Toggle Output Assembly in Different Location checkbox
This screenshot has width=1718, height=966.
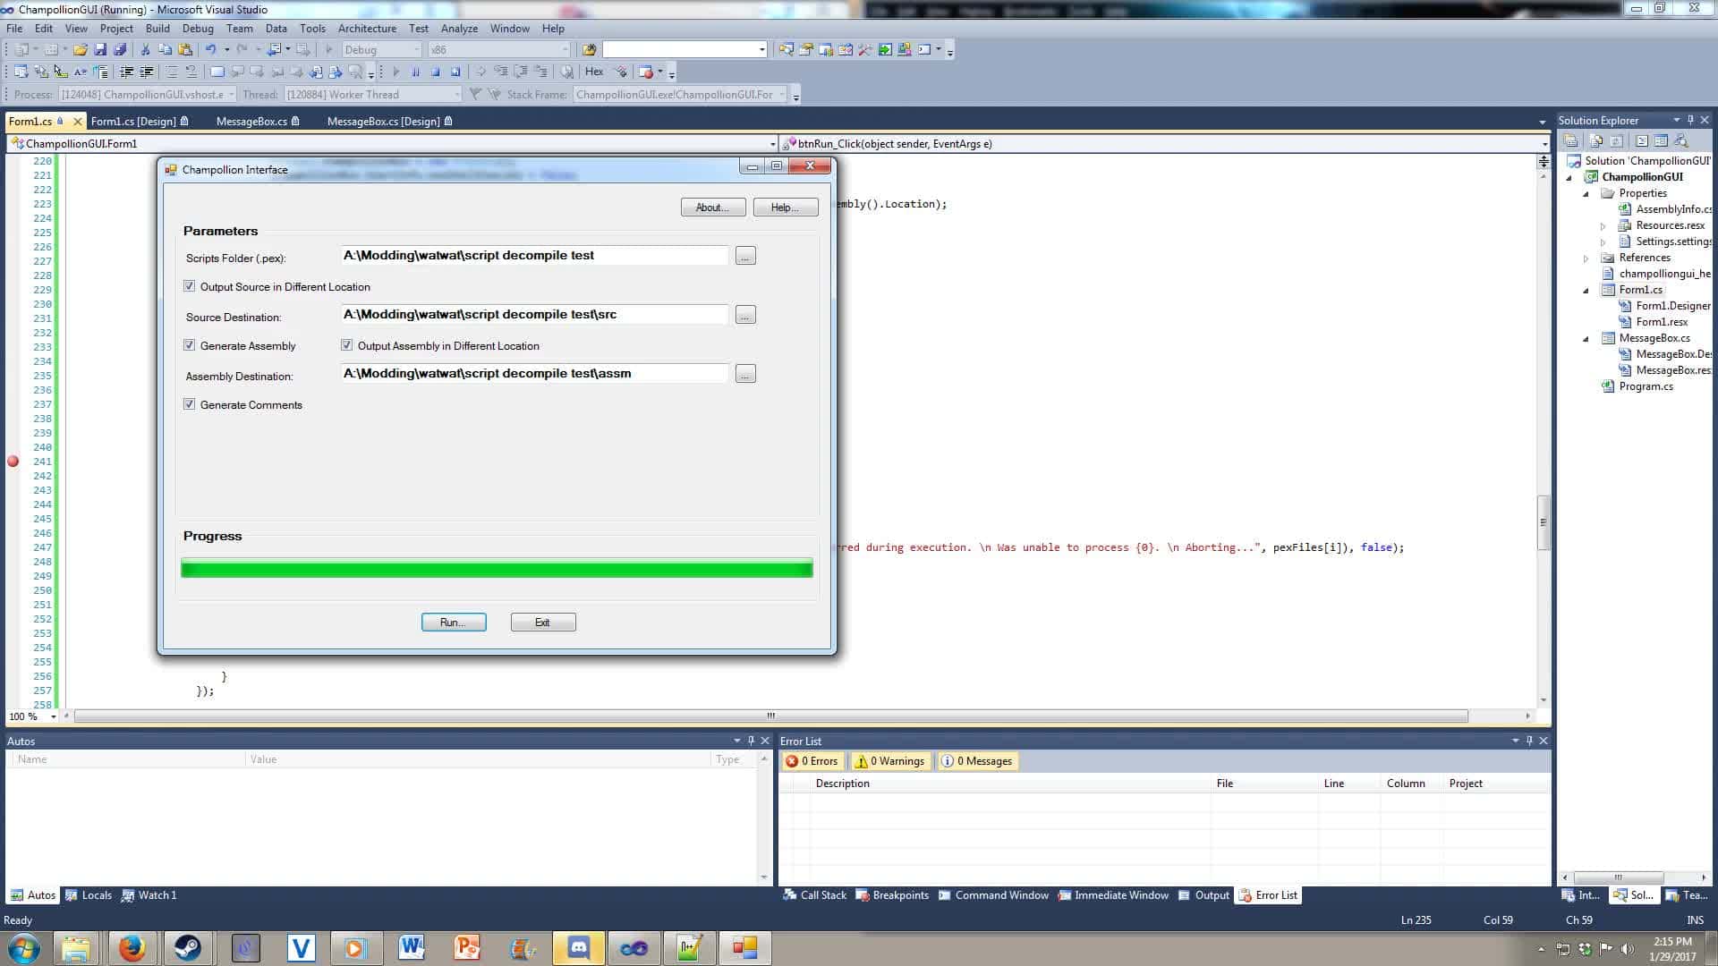point(346,345)
